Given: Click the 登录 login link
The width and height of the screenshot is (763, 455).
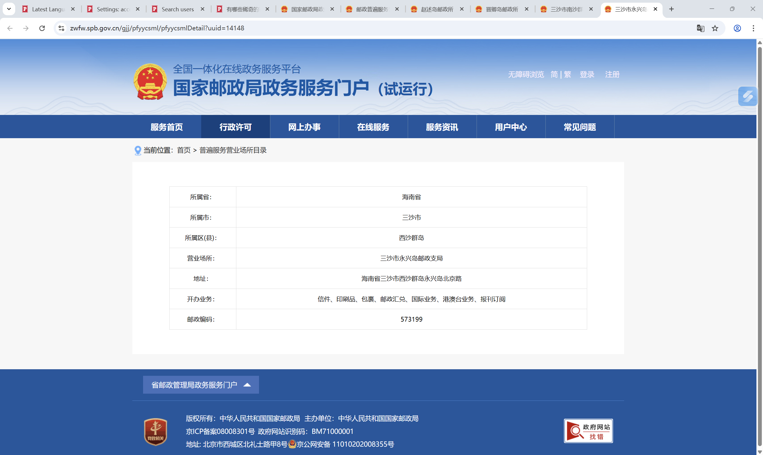Looking at the screenshot, I should (x=587, y=74).
